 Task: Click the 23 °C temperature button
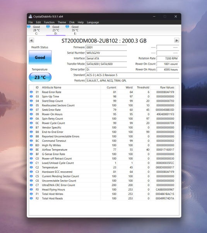40,77
